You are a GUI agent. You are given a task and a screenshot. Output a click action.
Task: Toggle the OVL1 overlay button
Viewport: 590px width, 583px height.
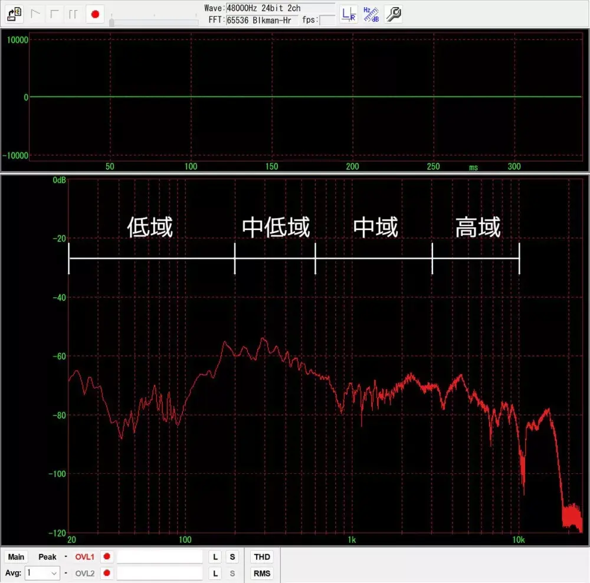coord(84,557)
